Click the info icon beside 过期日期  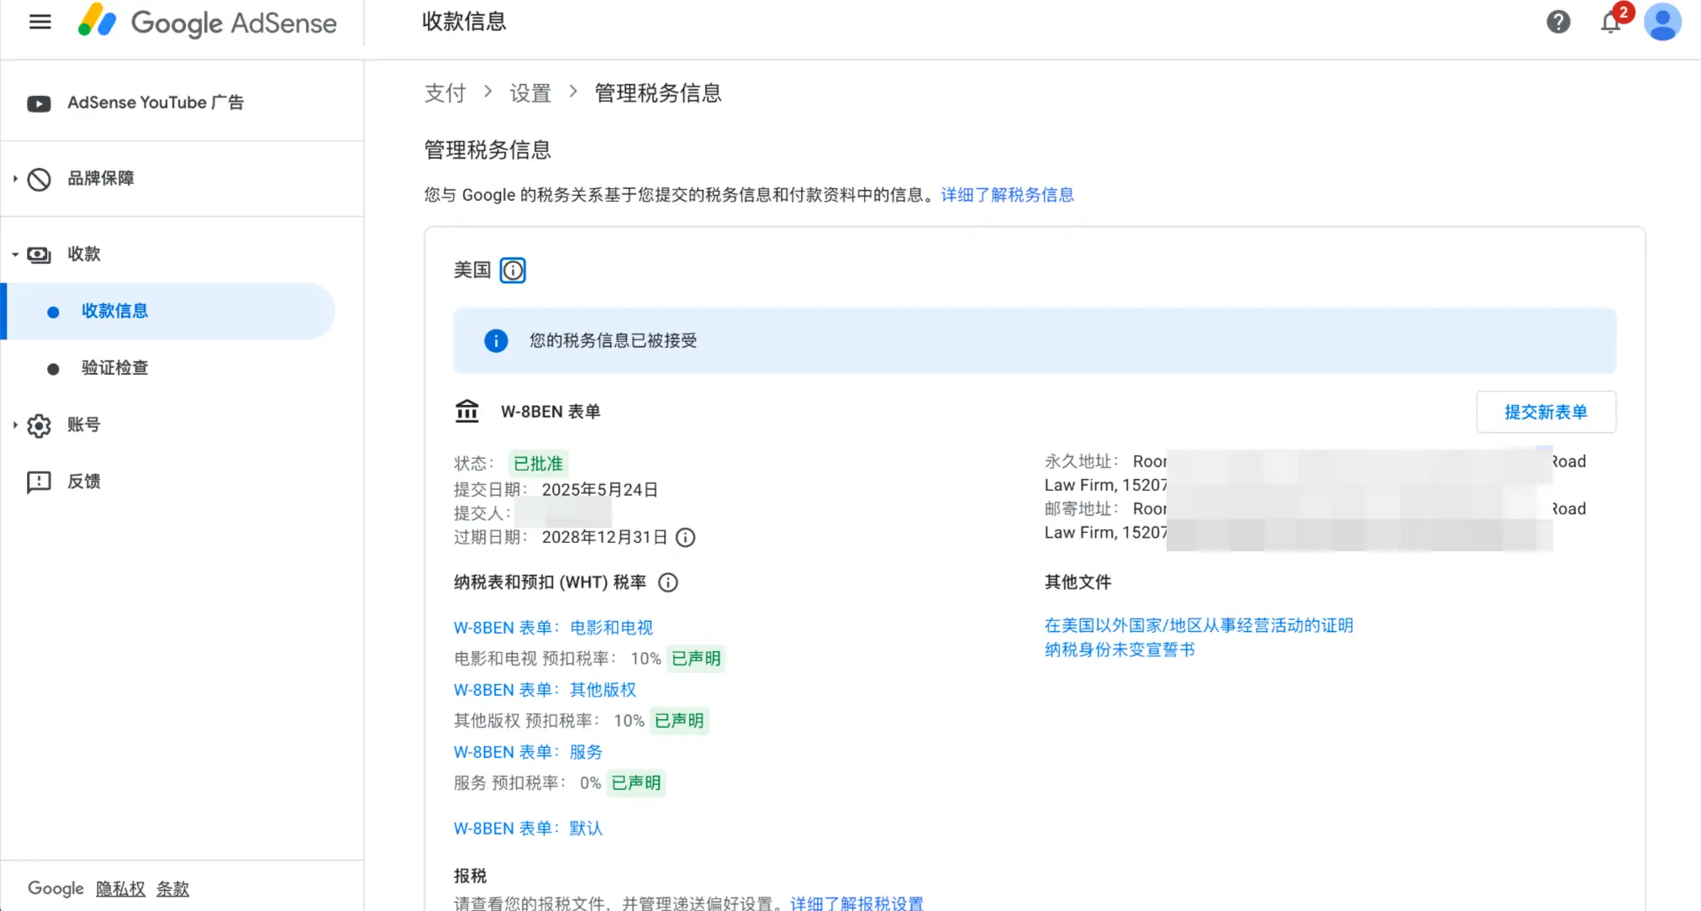click(686, 538)
